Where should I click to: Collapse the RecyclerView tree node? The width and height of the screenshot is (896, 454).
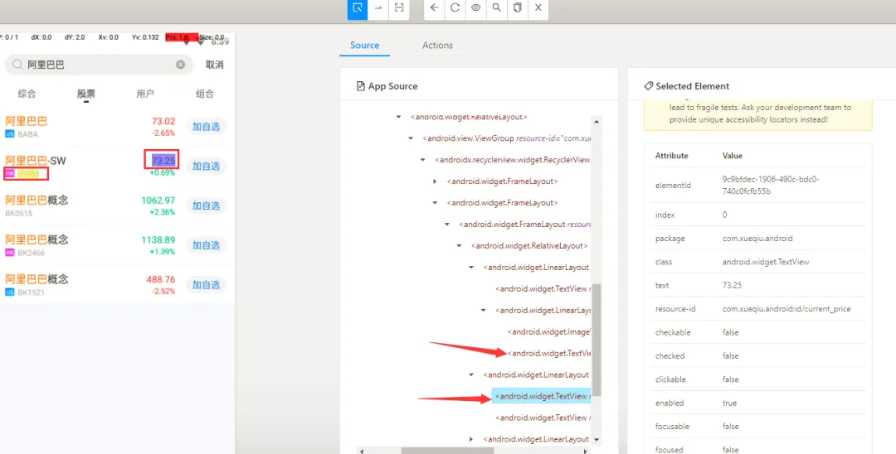[423, 160]
